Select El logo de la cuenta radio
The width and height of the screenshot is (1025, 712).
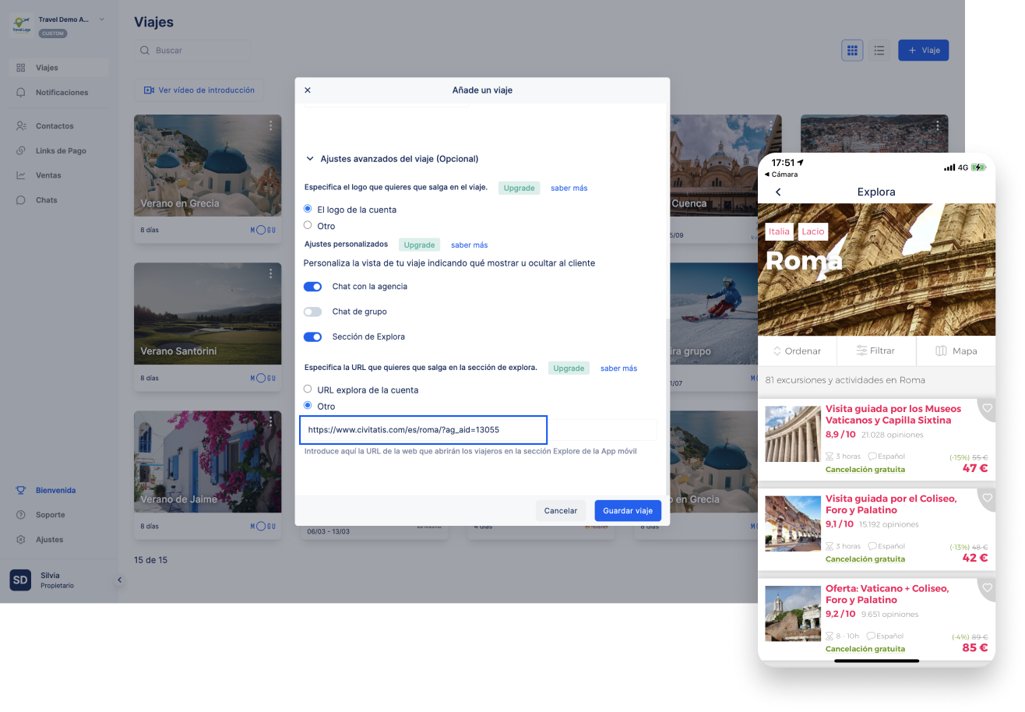(x=308, y=209)
